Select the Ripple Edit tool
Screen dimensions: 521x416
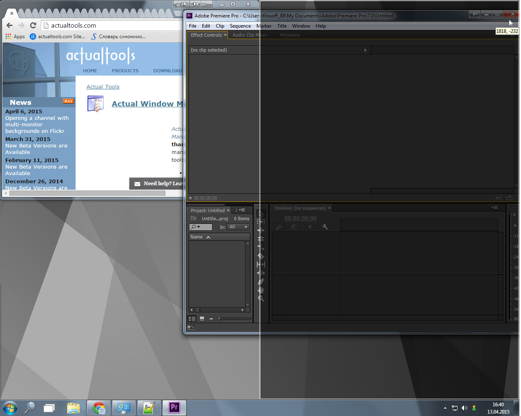pyautogui.click(x=261, y=230)
